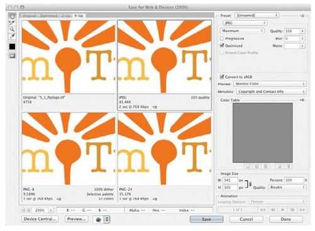Click the new color icon in the color table
The height and width of the screenshot is (231, 315).
pos(280,166)
